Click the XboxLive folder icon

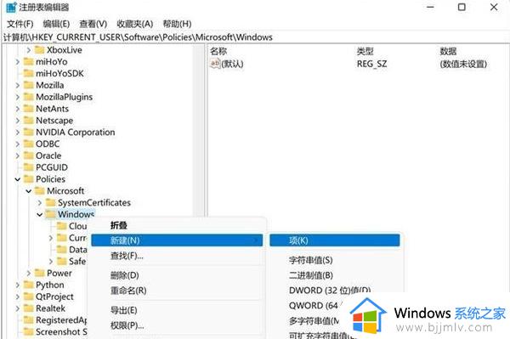[39, 50]
